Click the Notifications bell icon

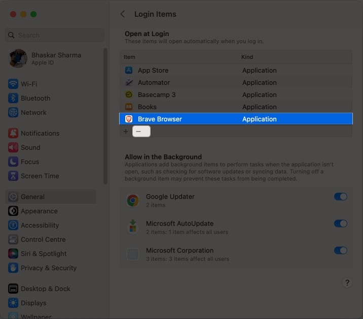tap(13, 133)
